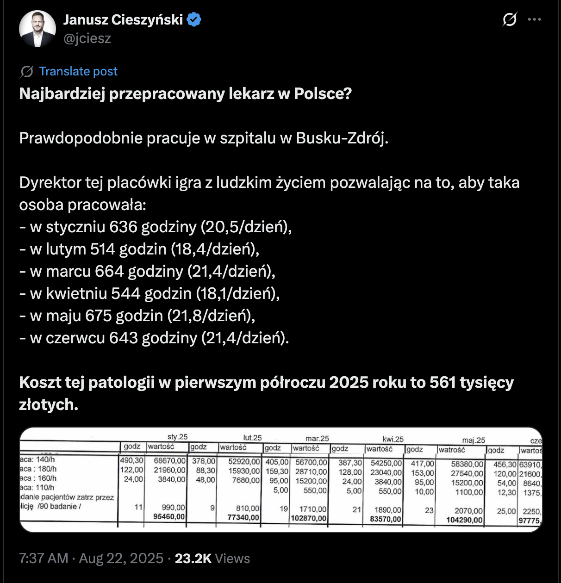Click the 7:37 AM · Aug 22, 2025 timestamp
The image size is (561, 583).
(91, 558)
